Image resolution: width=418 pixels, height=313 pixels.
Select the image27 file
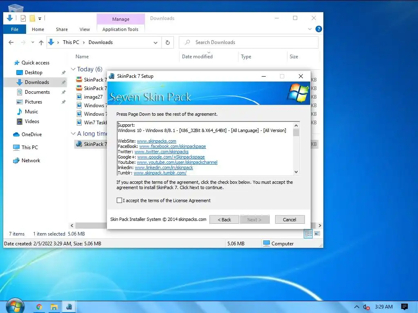(93, 97)
